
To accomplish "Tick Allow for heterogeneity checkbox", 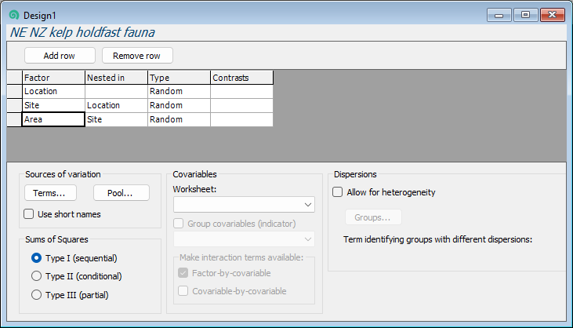I will click(x=338, y=192).
